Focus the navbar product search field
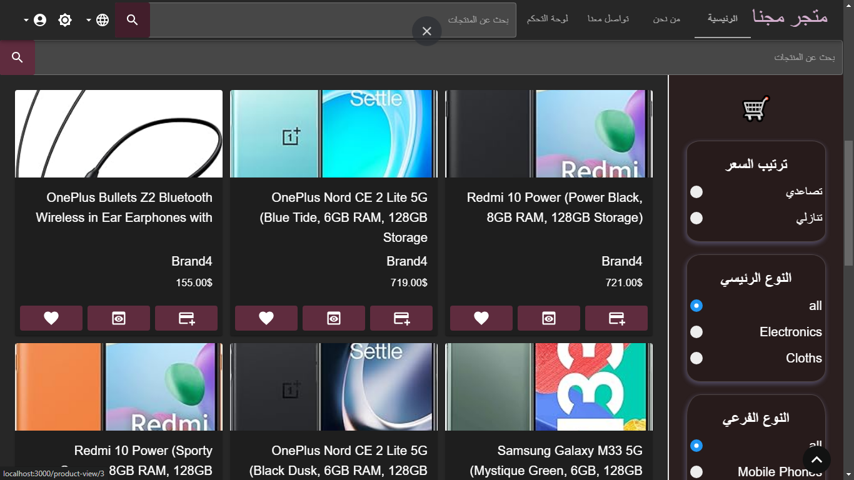This screenshot has width=854, height=480. pos(333,20)
